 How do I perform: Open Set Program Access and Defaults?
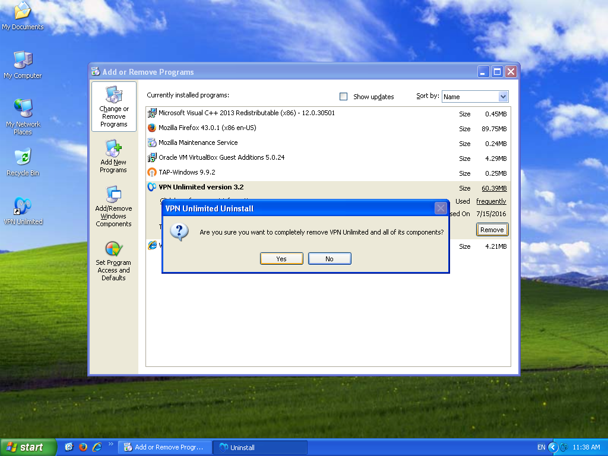coord(113,261)
